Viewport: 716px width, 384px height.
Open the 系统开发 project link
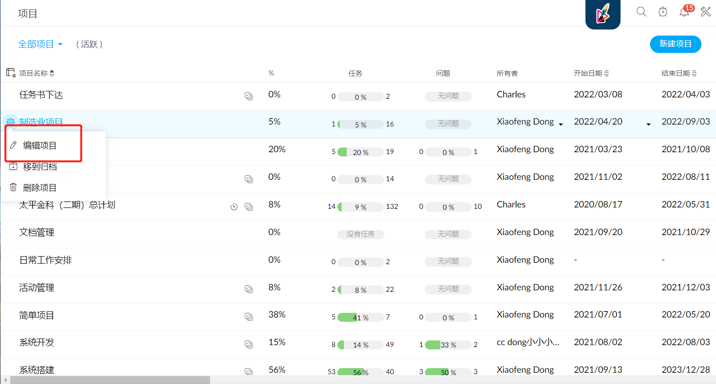point(37,342)
